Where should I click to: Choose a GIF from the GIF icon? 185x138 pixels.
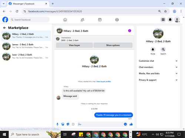pyautogui.click(x=73, y=124)
